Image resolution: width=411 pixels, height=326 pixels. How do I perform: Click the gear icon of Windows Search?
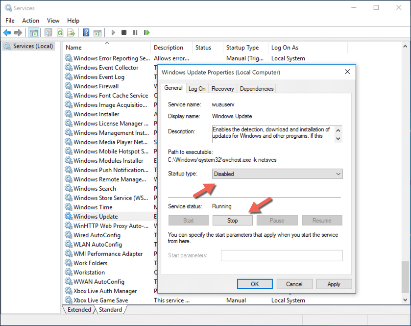(69, 188)
